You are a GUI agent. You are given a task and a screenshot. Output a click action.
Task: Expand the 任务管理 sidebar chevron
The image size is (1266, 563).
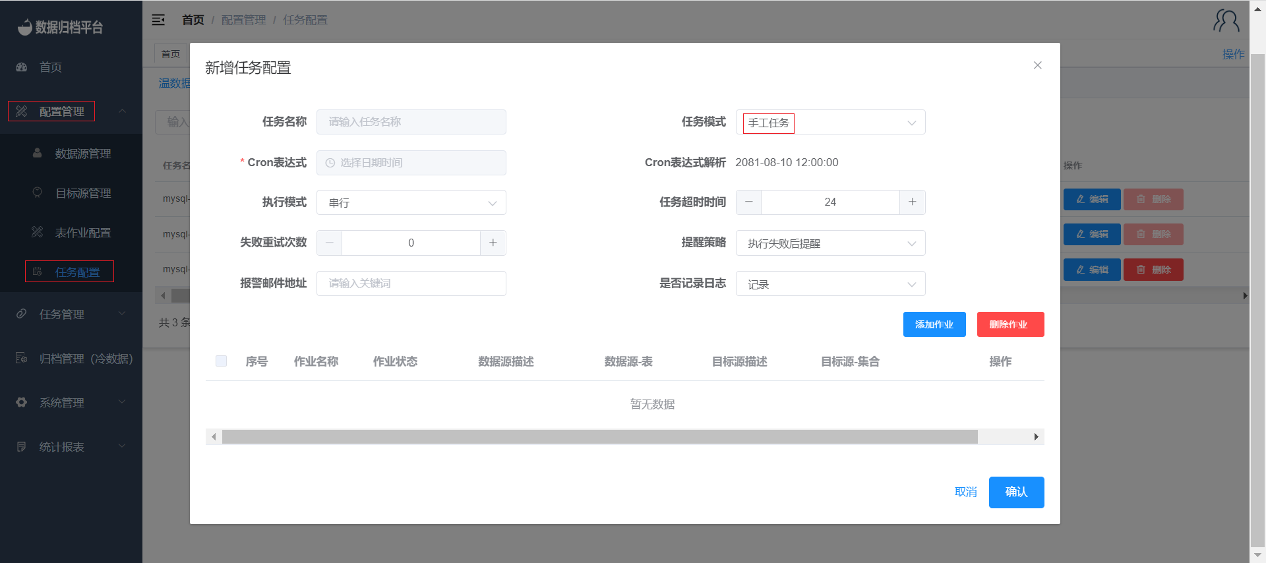pyautogui.click(x=122, y=313)
